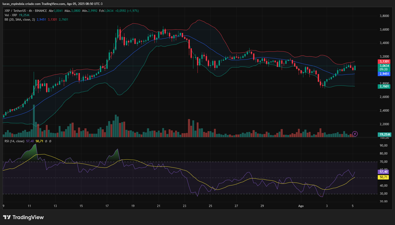Click the 19,25M volume axis label
The height and width of the screenshot is (225, 395).
(x=385, y=134)
